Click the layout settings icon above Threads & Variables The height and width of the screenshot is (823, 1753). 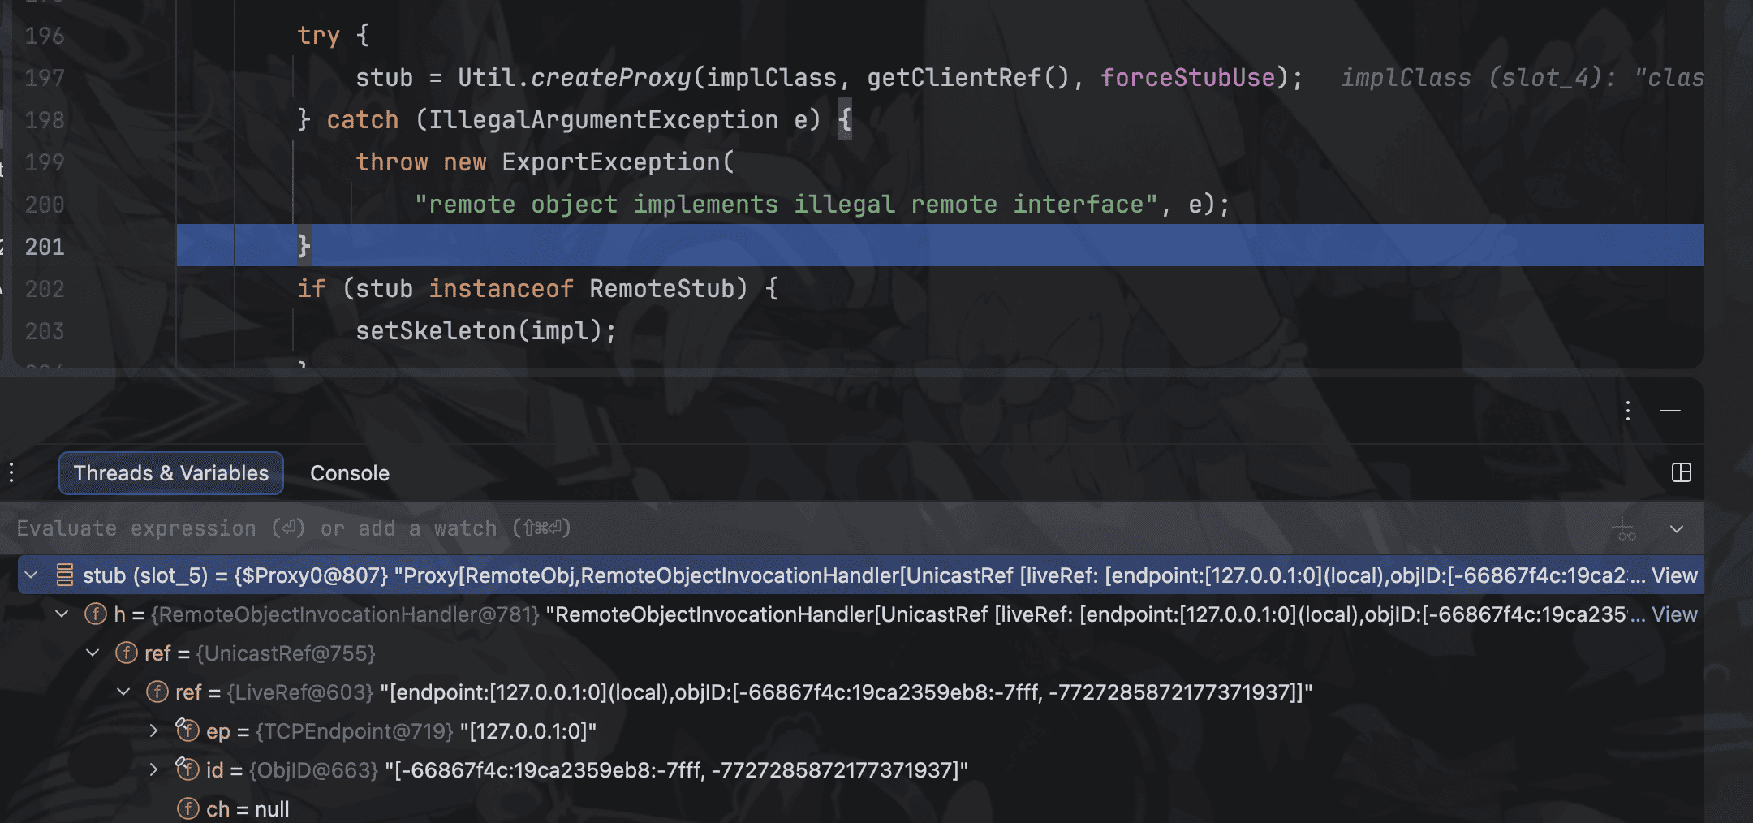1682,472
